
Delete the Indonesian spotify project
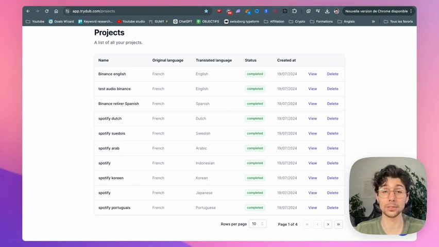(333, 163)
